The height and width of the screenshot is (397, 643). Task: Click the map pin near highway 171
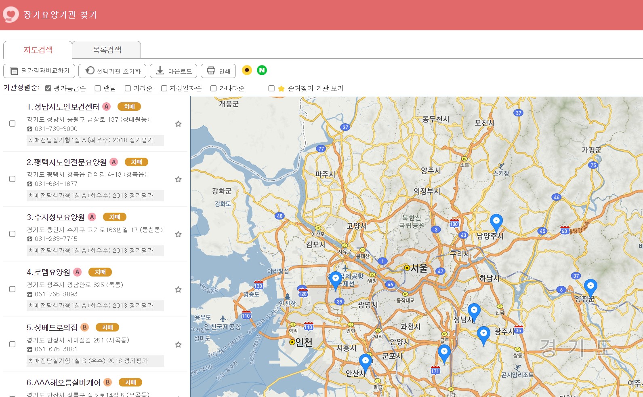click(x=444, y=354)
